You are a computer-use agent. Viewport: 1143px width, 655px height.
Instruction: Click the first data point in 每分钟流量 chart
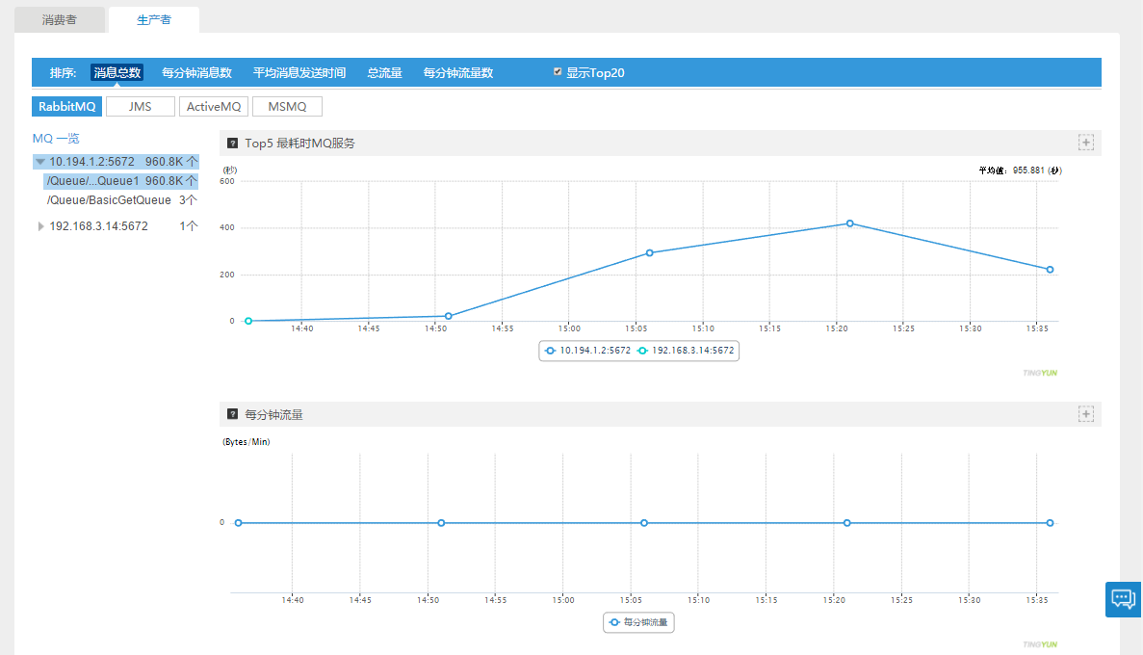[x=239, y=523]
